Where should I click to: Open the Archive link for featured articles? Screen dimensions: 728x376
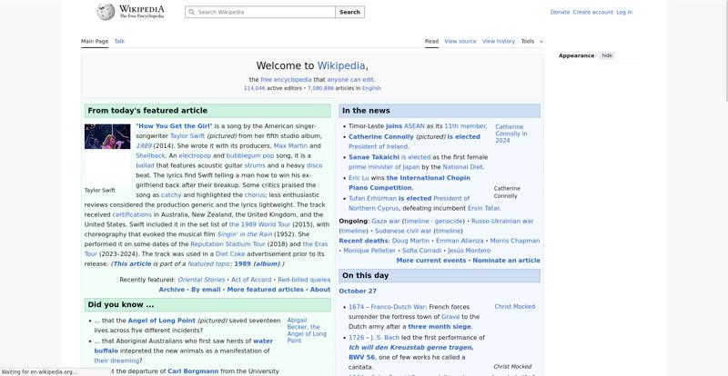pyautogui.click(x=171, y=289)
